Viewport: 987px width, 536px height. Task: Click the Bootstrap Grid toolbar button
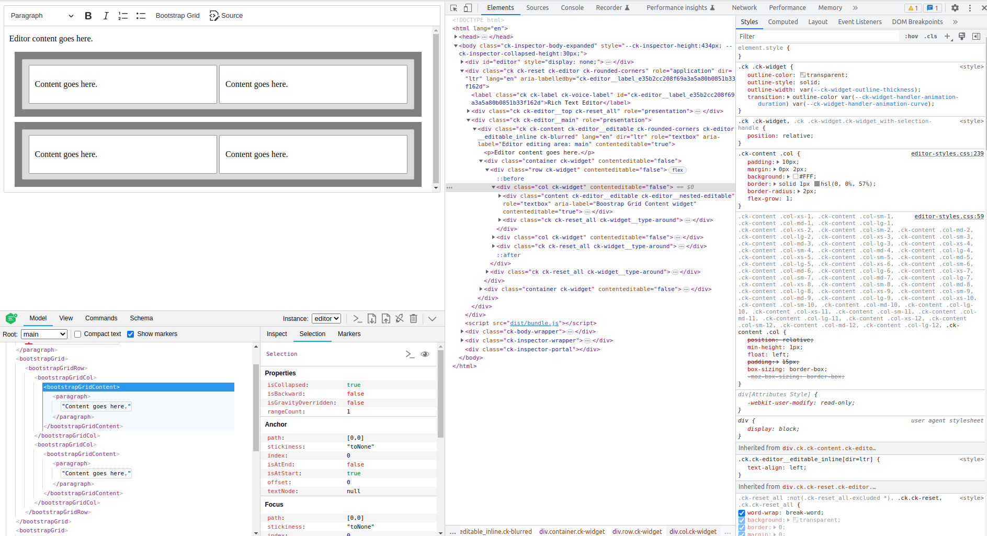(177, 16)
